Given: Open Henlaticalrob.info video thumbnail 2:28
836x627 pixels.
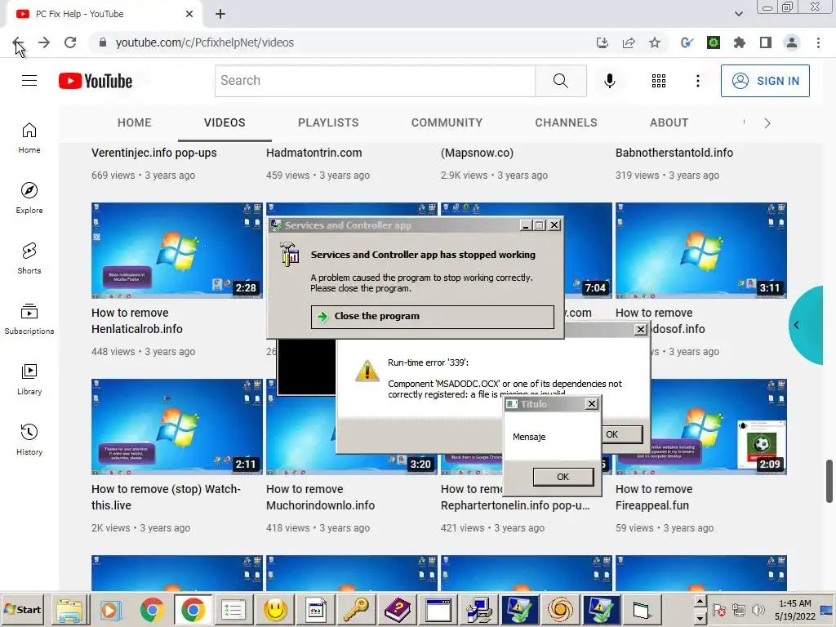Looking at the screenshot, I should click(x=177, y=251).
